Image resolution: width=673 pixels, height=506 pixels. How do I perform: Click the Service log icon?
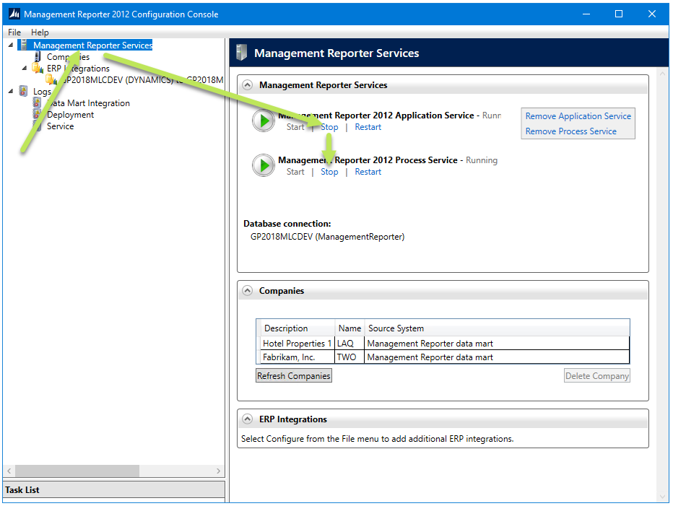[37, 126]
